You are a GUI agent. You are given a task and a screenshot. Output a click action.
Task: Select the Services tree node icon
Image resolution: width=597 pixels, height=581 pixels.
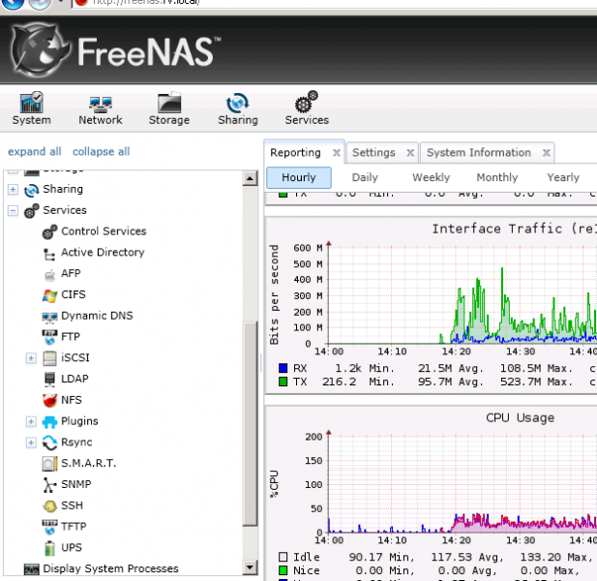click(x=31, y=210)
